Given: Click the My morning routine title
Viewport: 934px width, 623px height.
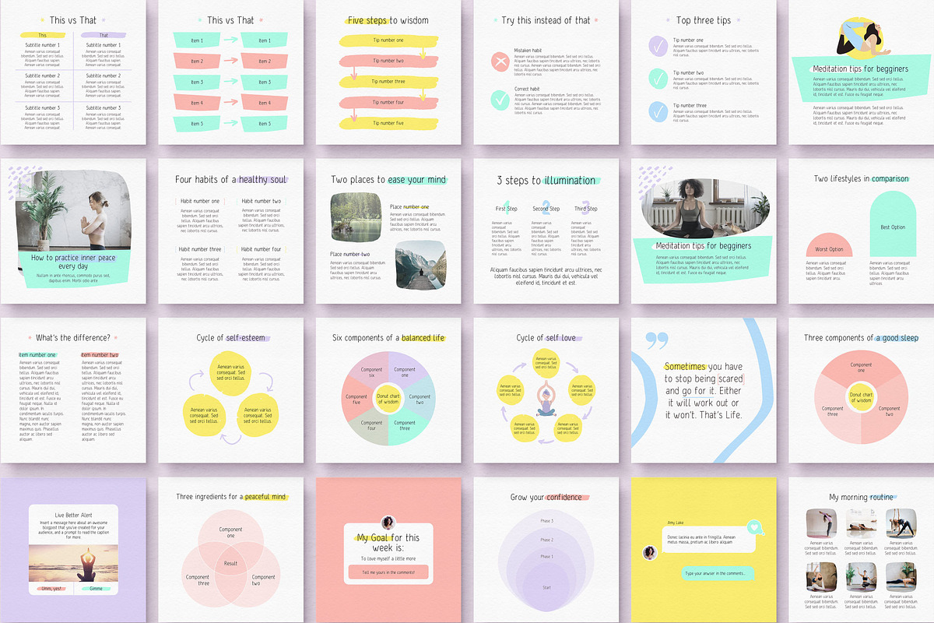Looking at the screenshot, I should click(861, 497).
